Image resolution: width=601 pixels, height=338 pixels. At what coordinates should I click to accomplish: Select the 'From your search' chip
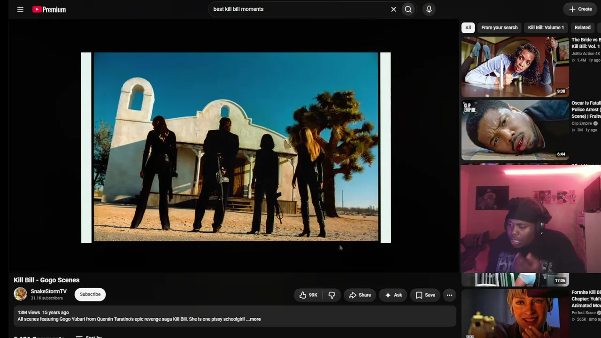click(x=499, y=27)
